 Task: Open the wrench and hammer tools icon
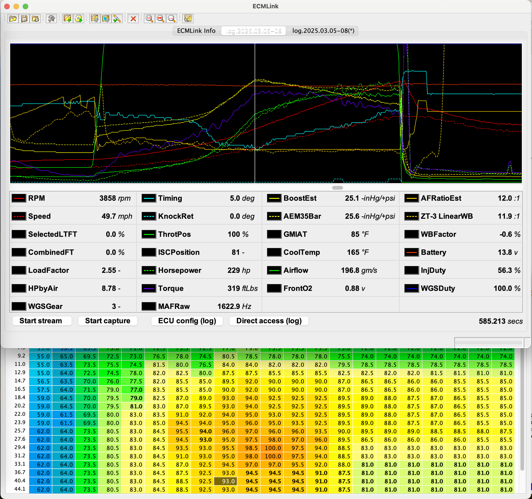coord(51,18)
